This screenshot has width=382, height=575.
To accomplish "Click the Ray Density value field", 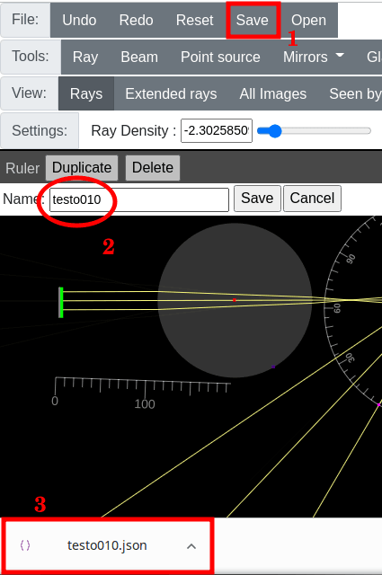I will [217, 130].
